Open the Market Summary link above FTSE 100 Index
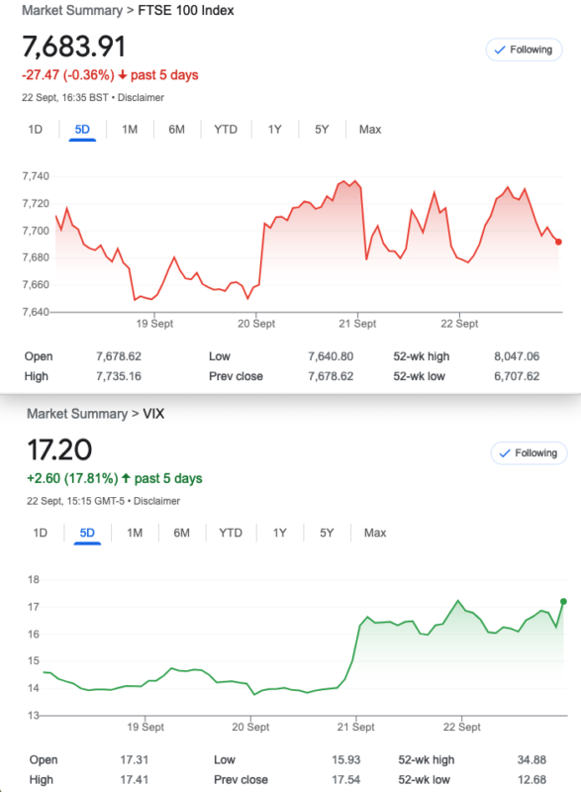 point(72,11)
